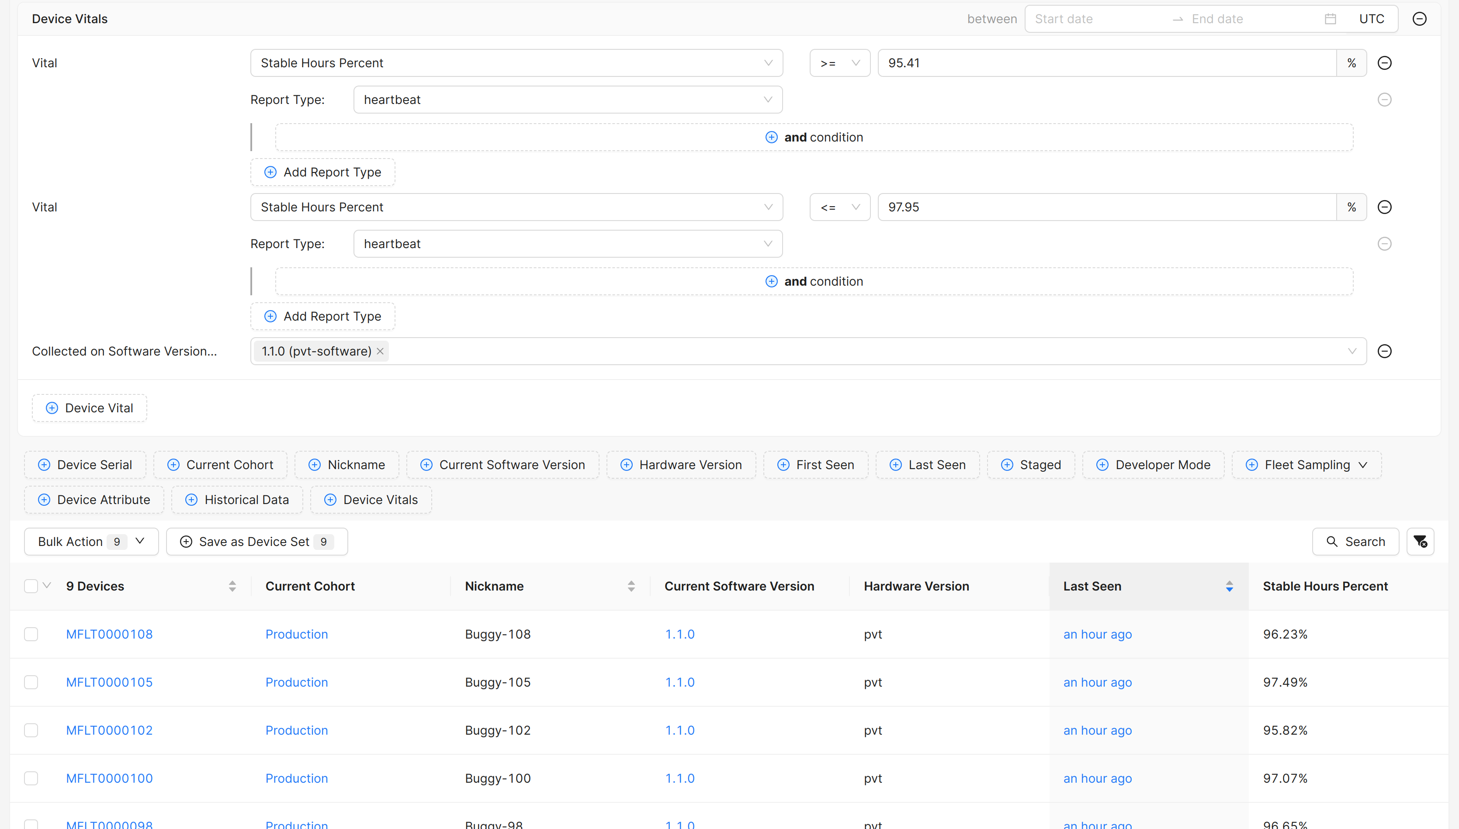Viewport: 1459px width, 829px height.
Task: Remove the entire Device Vitals filter group
Action: click(x=1419, y=19)
